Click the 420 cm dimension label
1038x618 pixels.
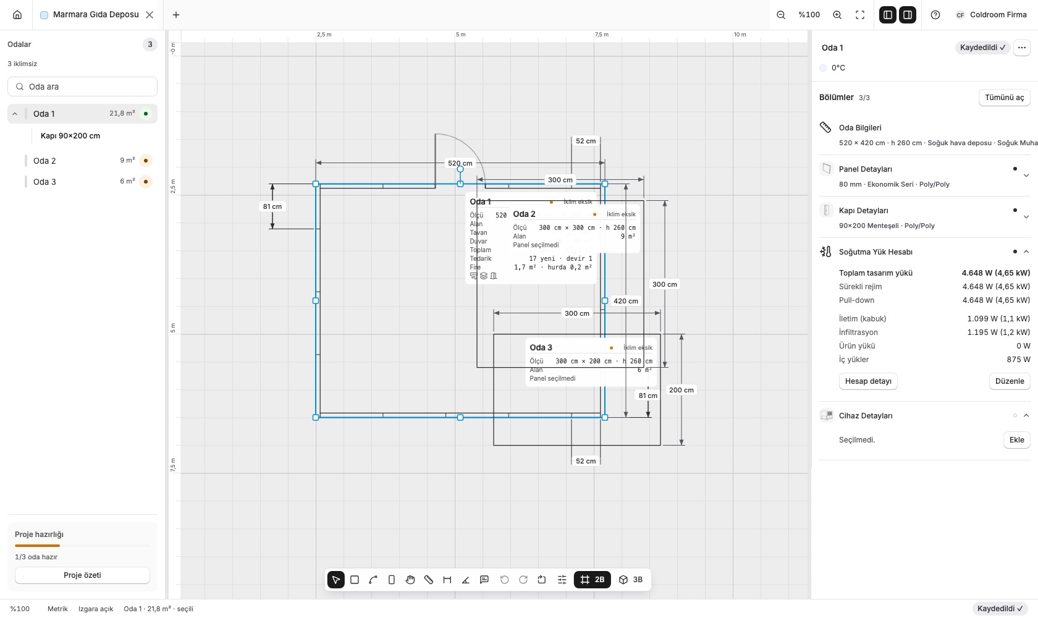tap(626, 301)
